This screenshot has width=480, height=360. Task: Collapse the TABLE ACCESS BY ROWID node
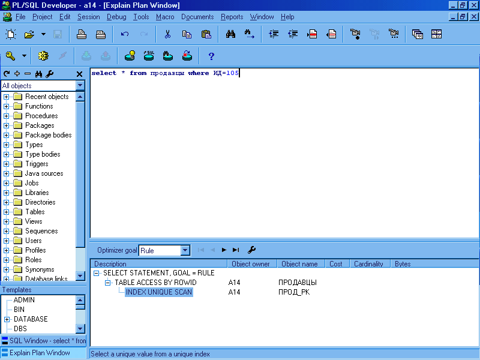108,283
